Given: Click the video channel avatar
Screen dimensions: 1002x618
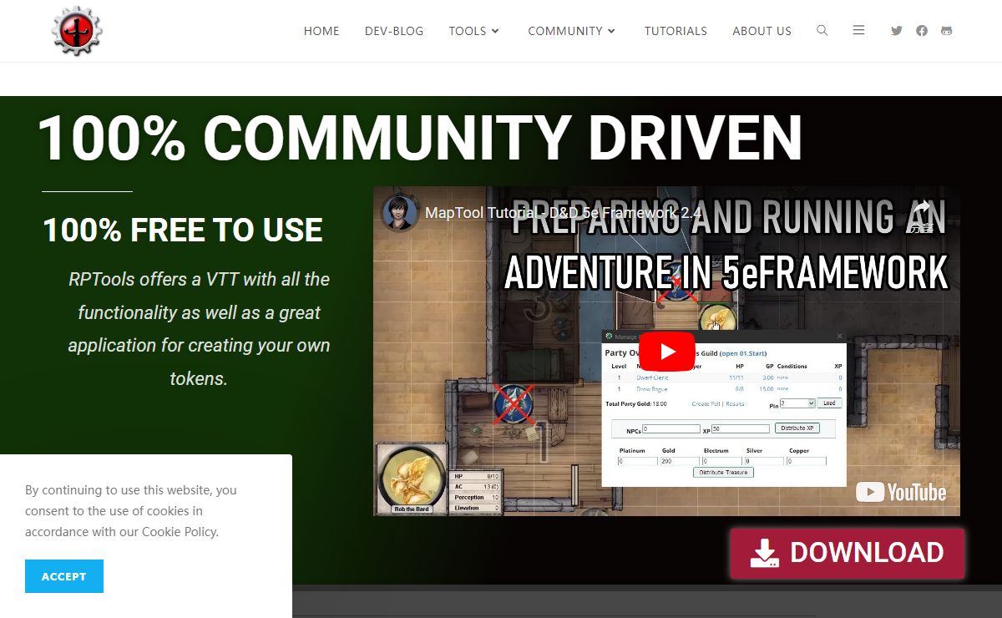Looking at the screenshot, I should click(399, 212).
